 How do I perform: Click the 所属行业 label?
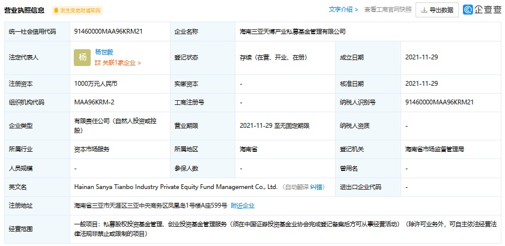[x=20, y=149]
